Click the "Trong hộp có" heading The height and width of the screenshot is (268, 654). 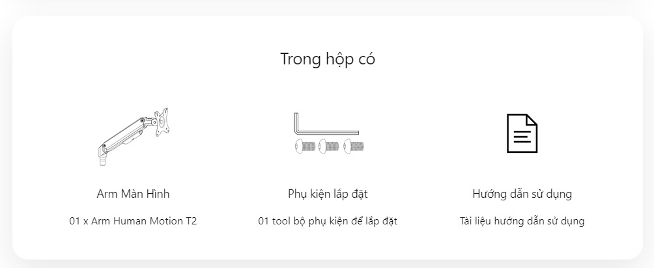(x=327, y=59)
